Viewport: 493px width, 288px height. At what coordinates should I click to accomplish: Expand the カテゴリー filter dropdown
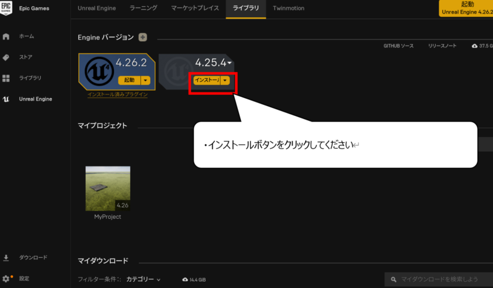pos(144,279)
